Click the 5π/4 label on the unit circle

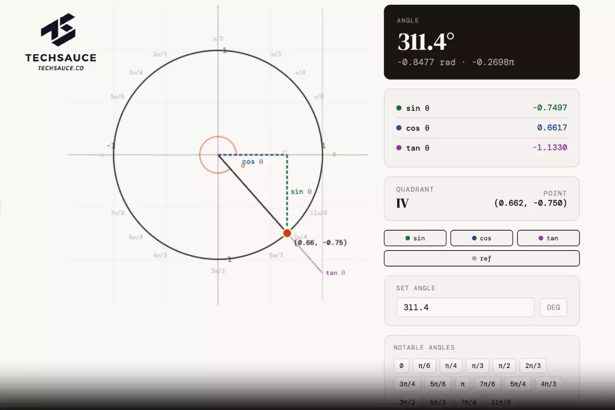(136, 237)
